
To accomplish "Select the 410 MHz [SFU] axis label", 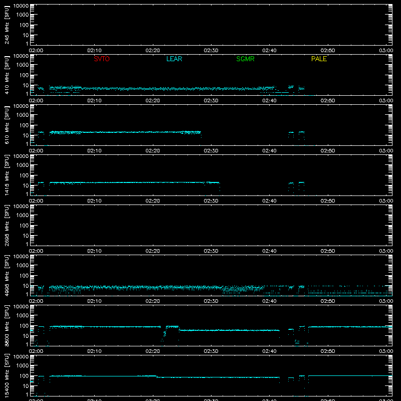I will point(7,75).
